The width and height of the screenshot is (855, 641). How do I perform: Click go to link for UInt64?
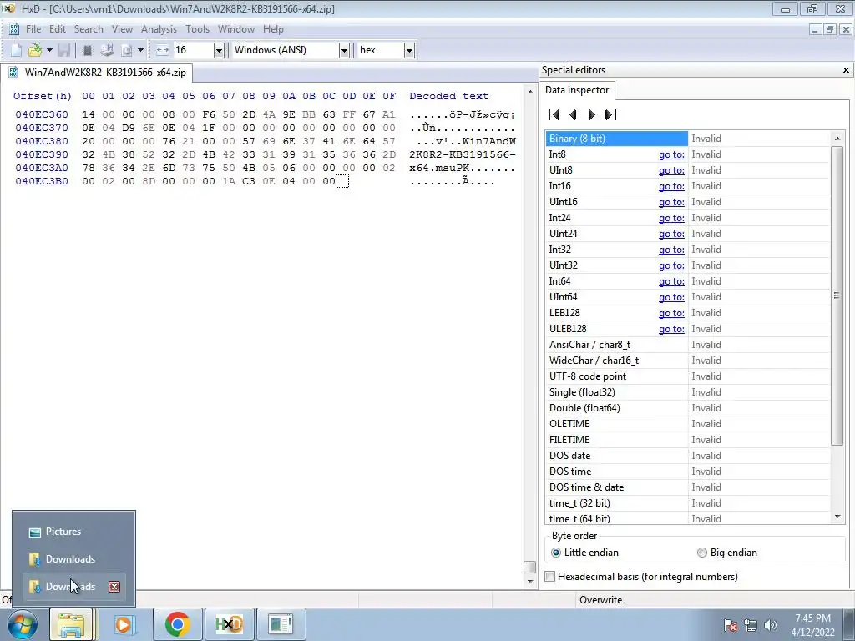point(671,297)
